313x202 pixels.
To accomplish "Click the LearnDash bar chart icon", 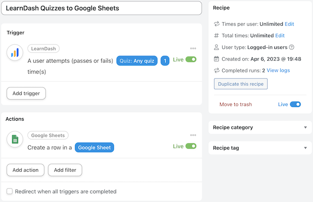I will click(x=15, y=53).
